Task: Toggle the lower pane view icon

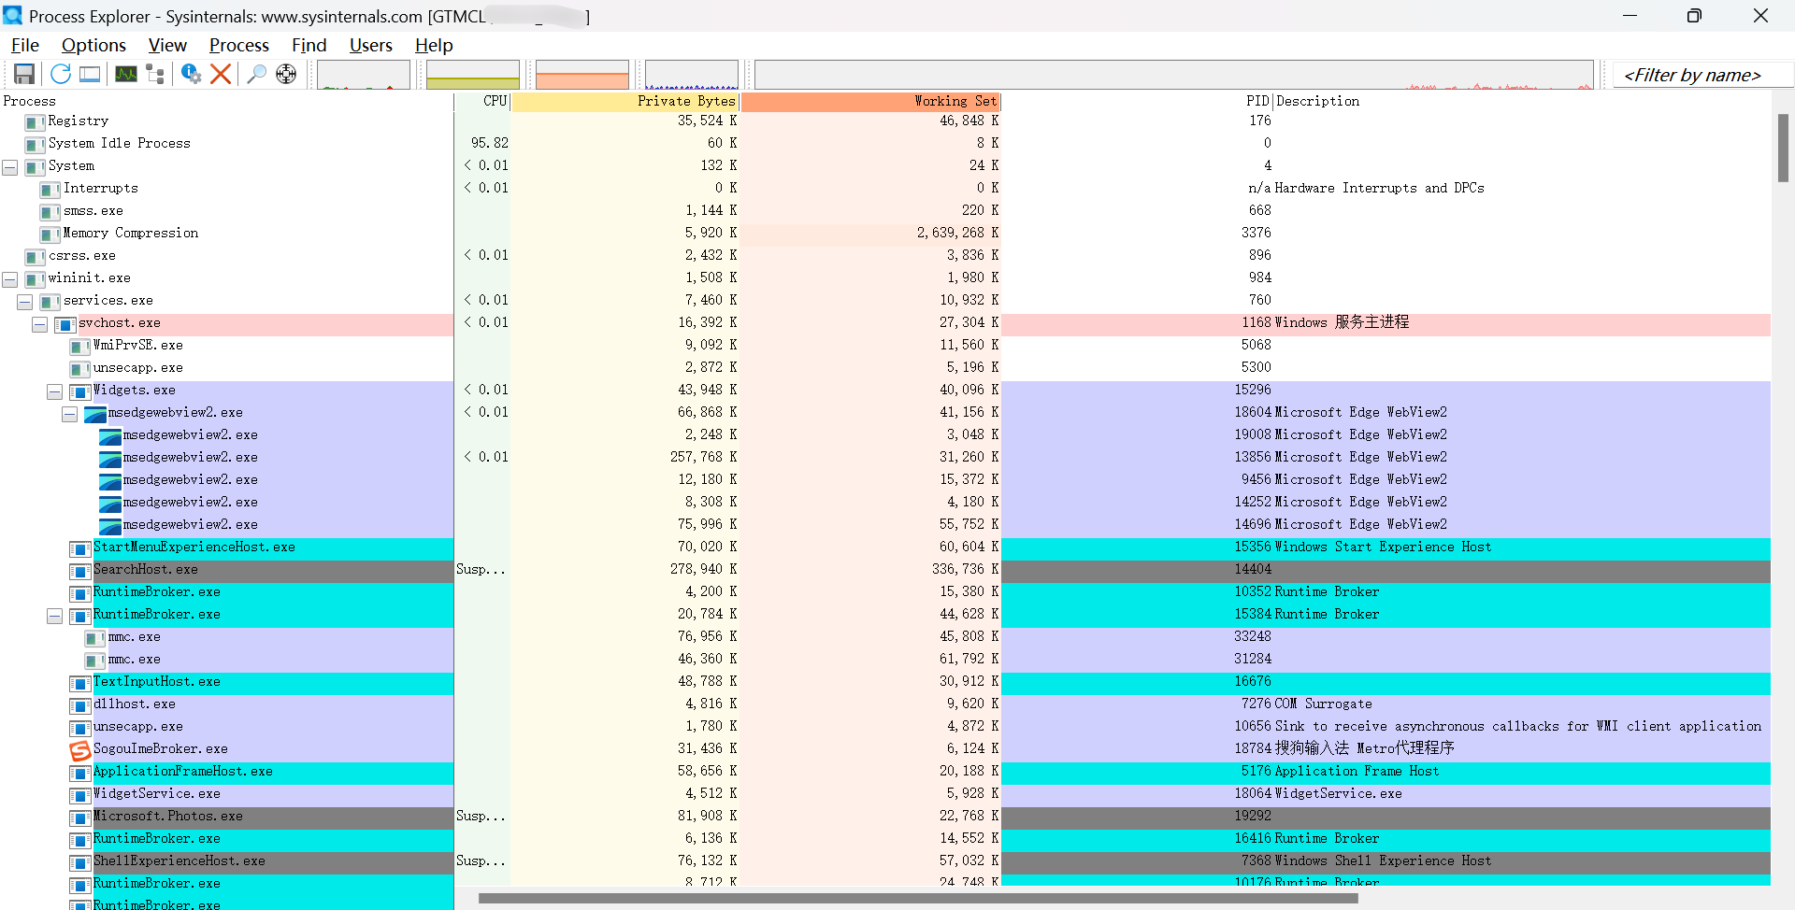Action: 90,74
